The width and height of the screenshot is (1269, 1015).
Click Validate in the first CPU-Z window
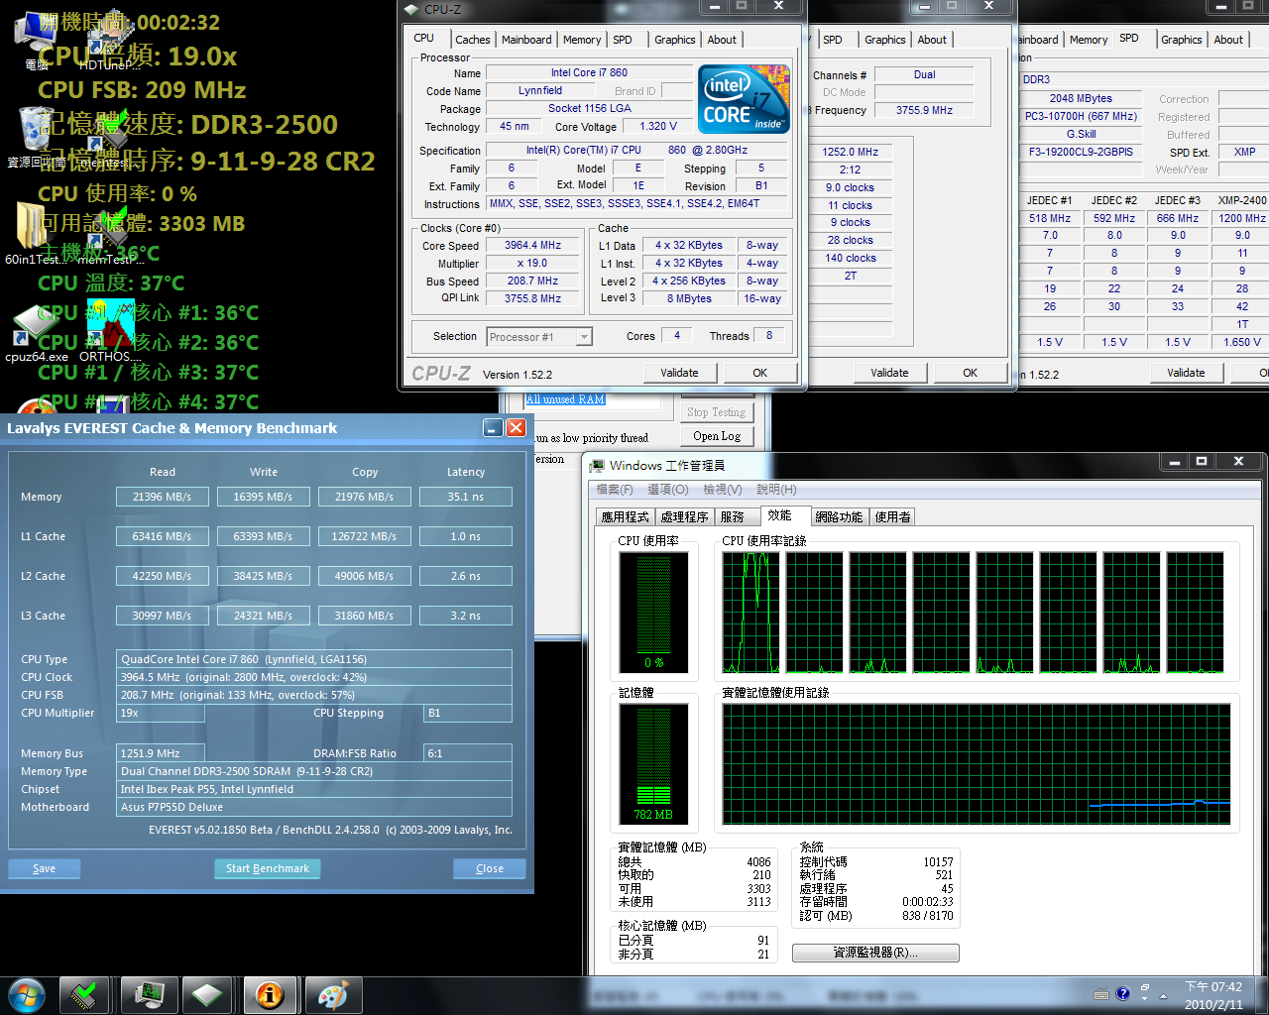679,373
